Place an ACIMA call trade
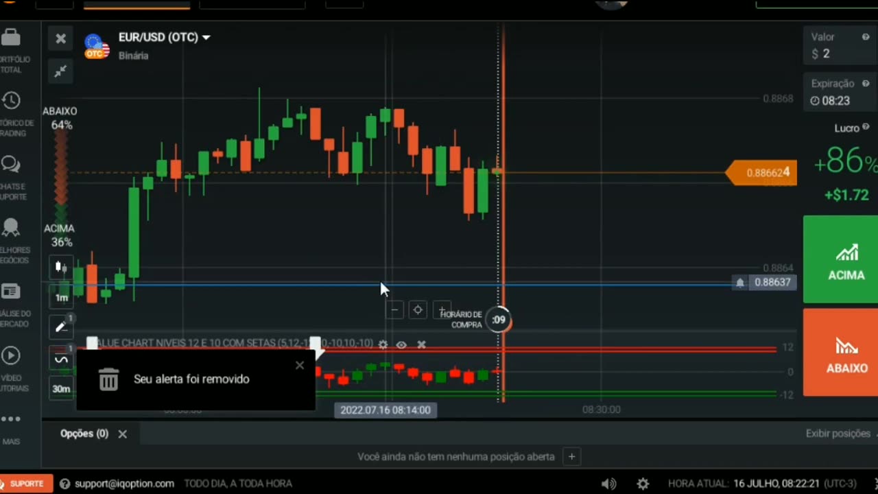This screenshot has height=494, width=878. coord(841,259)
